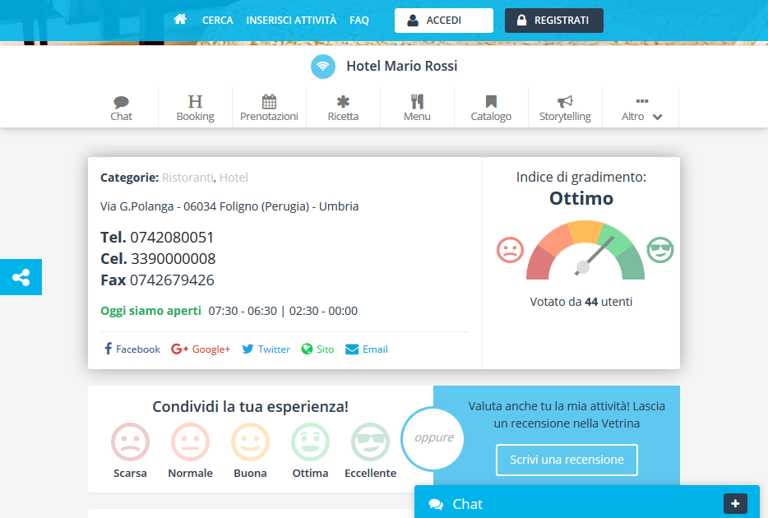Click the WiFi icon beside Hotel Mario Rossi
Image resolution: width=768 pixels, height=518 pixels.
coord(323,67)
